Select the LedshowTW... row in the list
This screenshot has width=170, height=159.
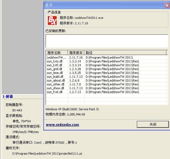pyautogui.click(x=106, y=57)
